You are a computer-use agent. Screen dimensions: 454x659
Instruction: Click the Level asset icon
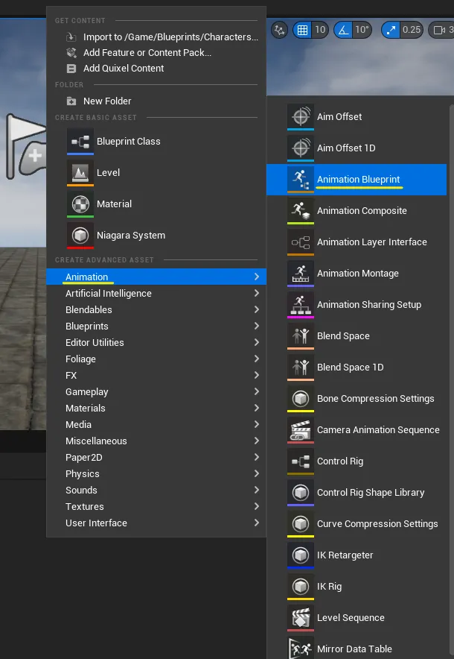[x=80, y=172]
